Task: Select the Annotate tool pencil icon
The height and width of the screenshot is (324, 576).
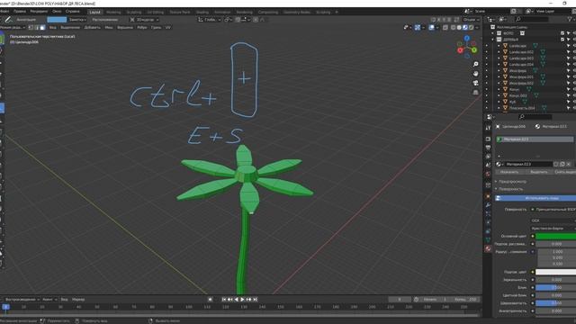Action: point(8,20)
